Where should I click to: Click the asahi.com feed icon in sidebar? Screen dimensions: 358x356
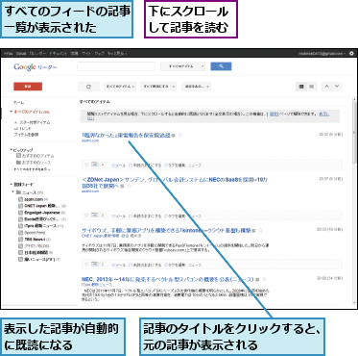[20, 199]
